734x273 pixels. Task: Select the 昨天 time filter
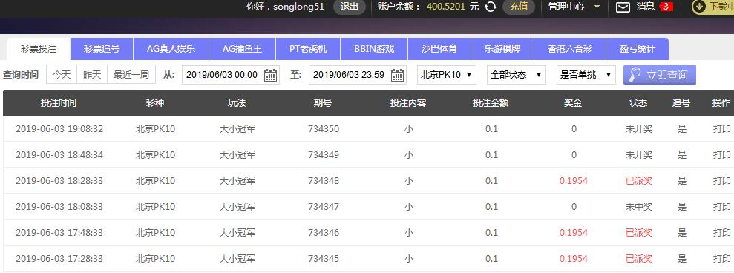(x=92, y=74)
